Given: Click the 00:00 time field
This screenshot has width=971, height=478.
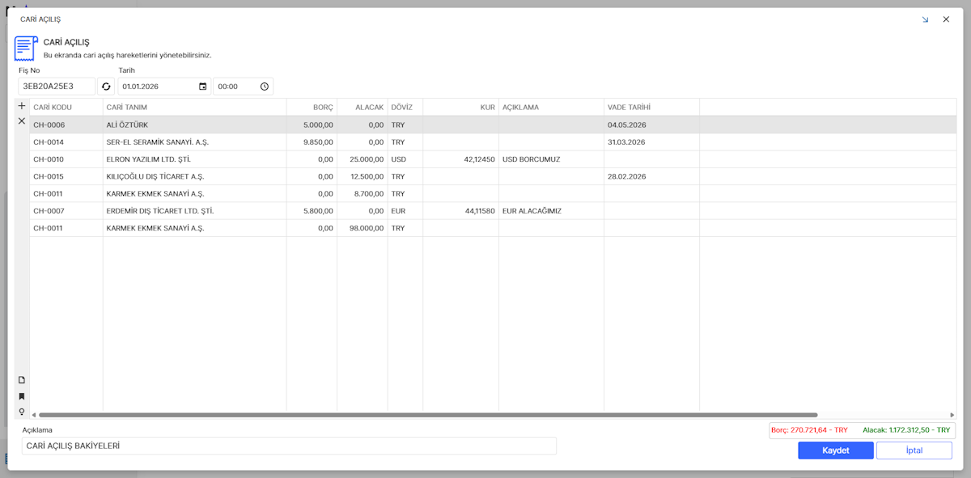Looking at the screenshot, I should tap(243, 87).
